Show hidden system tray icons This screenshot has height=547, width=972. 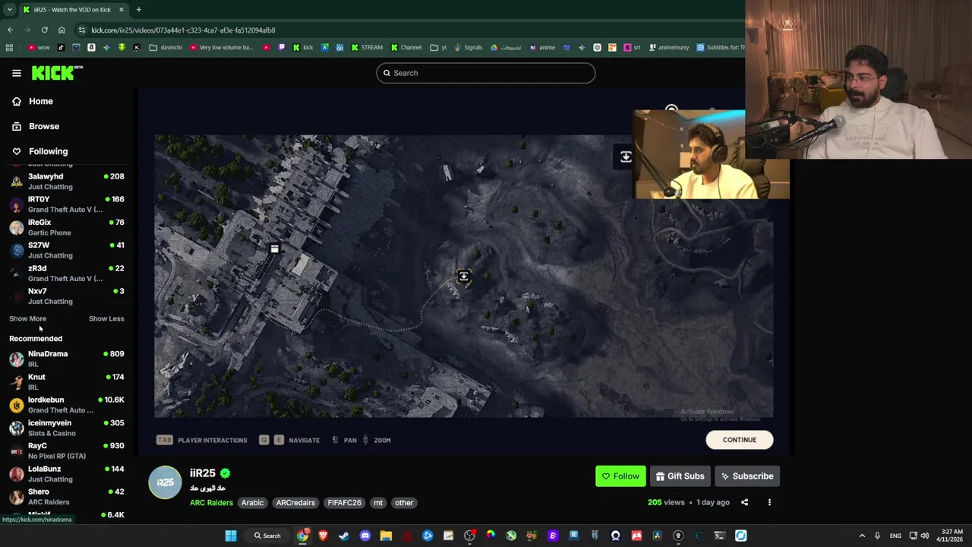tap(862, 536)
